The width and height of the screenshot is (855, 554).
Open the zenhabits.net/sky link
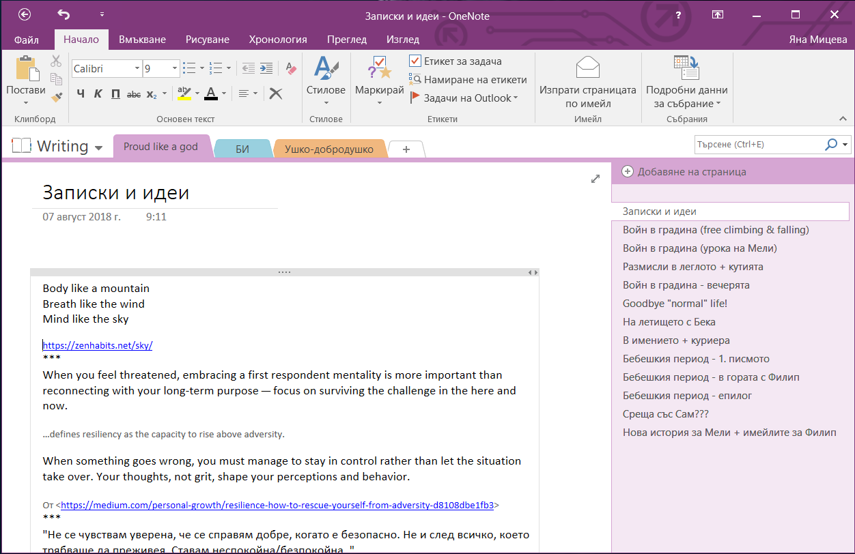(x=98, y=345)
